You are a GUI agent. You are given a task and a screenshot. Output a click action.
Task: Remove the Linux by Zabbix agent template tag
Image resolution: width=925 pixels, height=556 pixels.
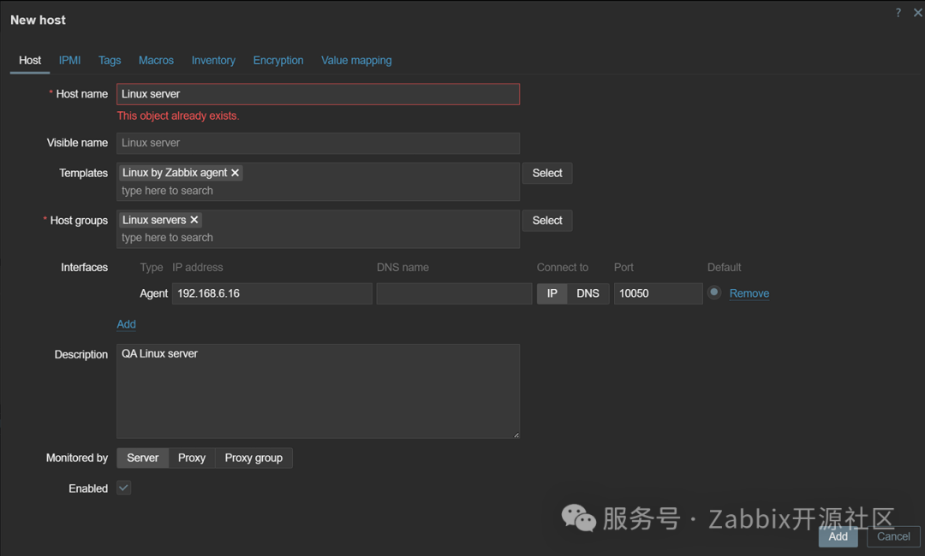(235, 173)
